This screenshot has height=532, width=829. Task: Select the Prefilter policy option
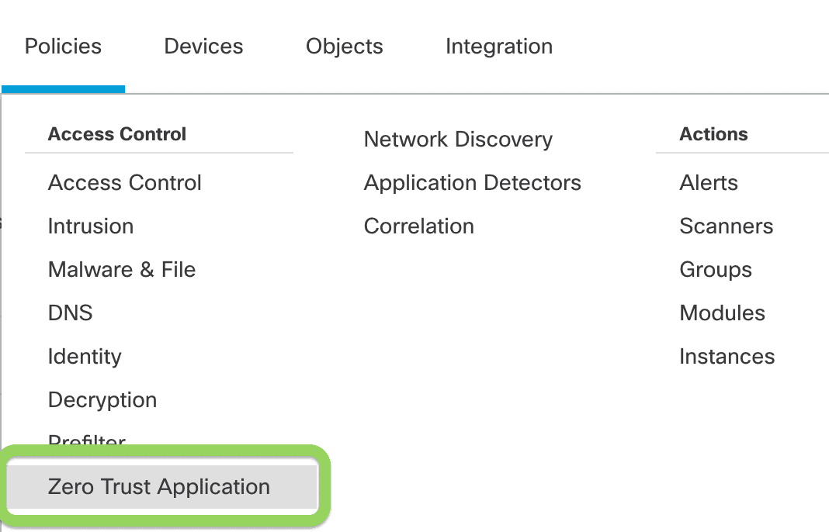tap(86, 440)
